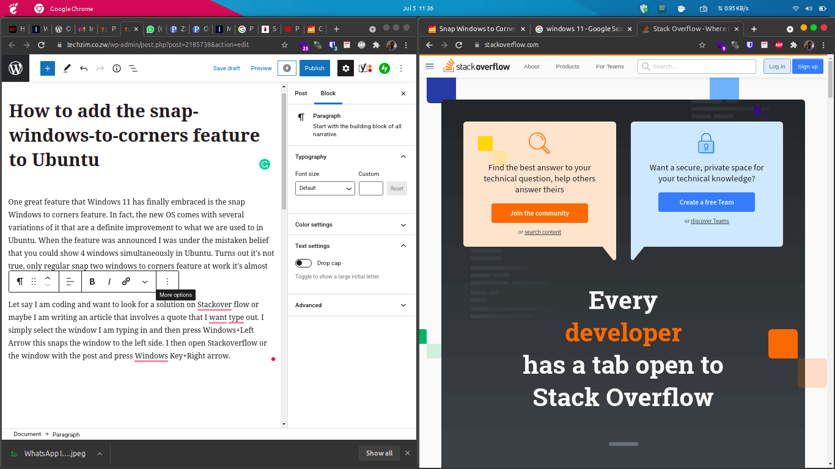Select the Block tab in the settings panel
Screen dimensions: 835x469
tap(328, 93)
